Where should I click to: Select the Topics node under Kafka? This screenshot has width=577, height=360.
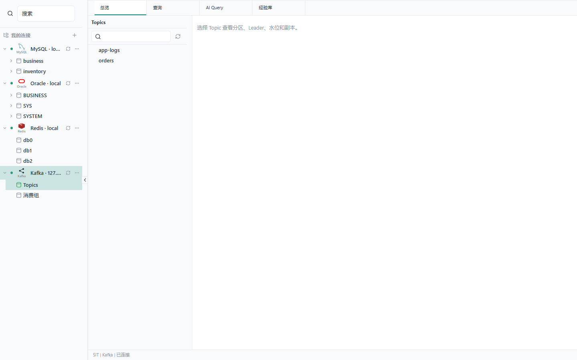[44, 185]
